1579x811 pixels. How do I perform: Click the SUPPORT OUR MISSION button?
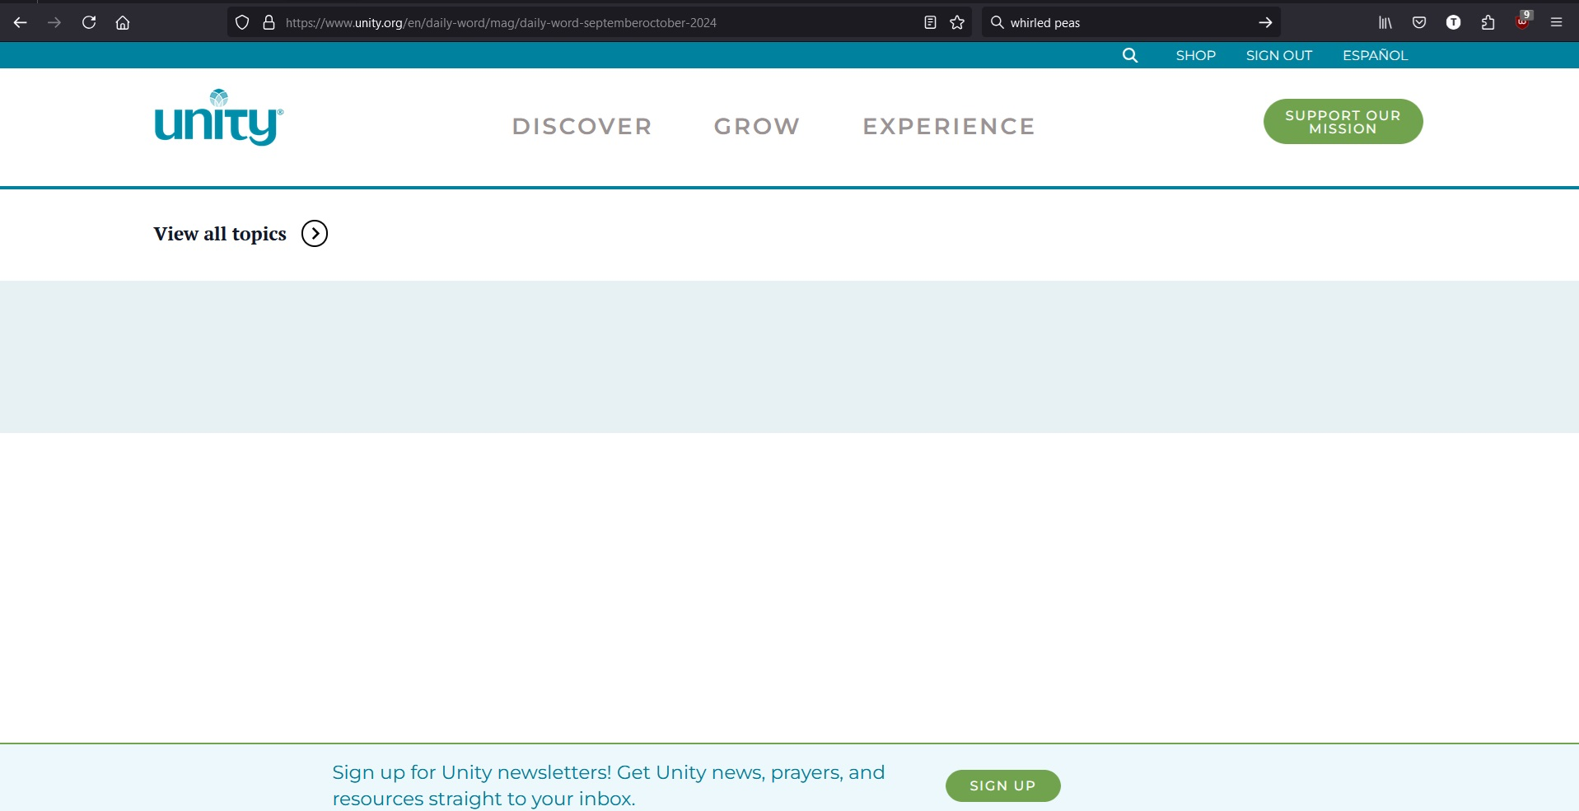pos(1343,122)
